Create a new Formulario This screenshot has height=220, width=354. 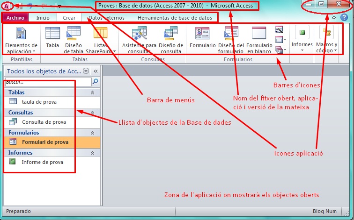(202, 38)
